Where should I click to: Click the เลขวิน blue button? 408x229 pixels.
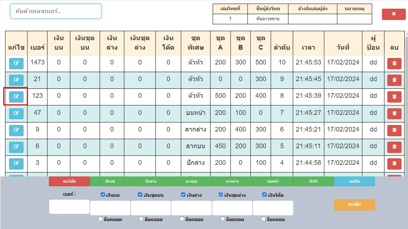point(354,181)
